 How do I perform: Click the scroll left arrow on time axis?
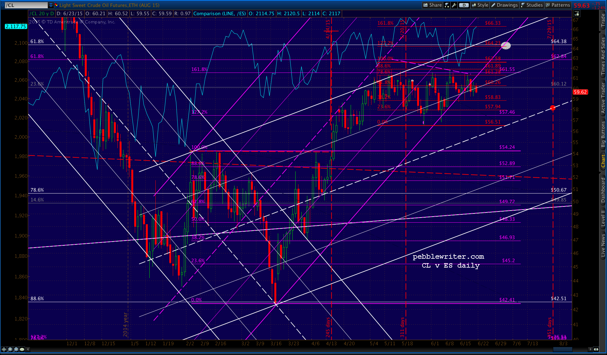[28, 349]
